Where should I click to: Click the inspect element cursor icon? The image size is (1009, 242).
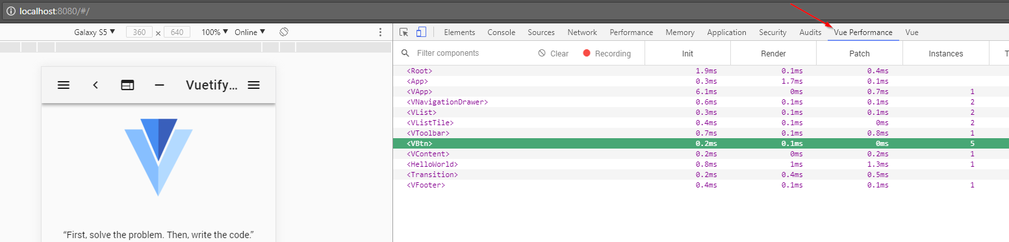point(404,32)
